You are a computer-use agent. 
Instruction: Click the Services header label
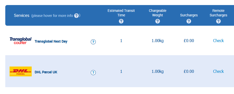[22, 16]
